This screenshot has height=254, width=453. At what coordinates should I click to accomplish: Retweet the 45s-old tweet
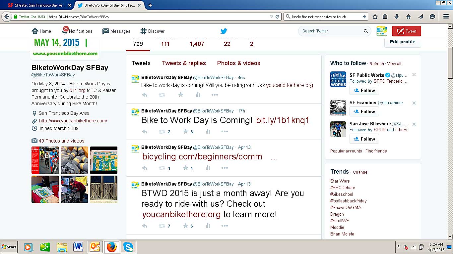click(162, 95)
